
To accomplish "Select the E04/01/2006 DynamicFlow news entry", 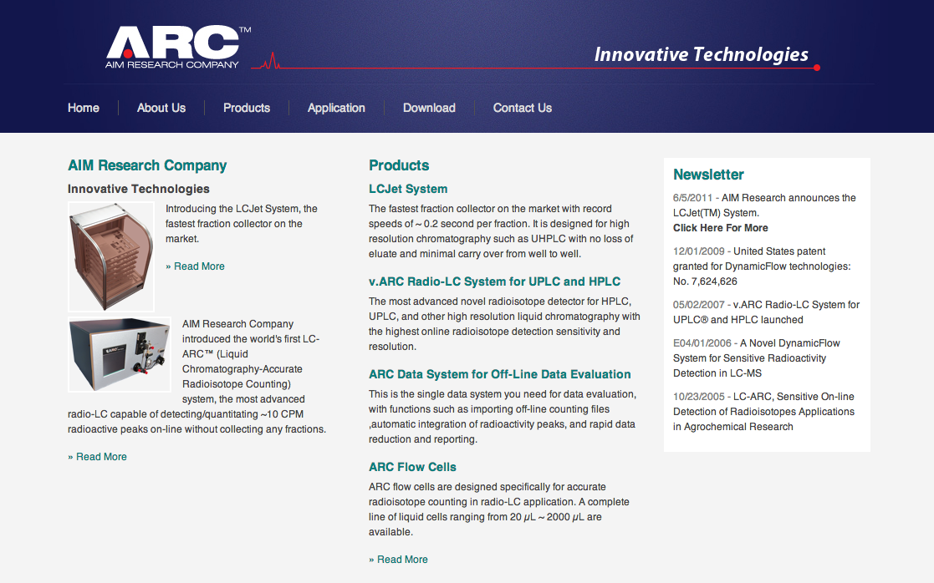I will [757, 358].
